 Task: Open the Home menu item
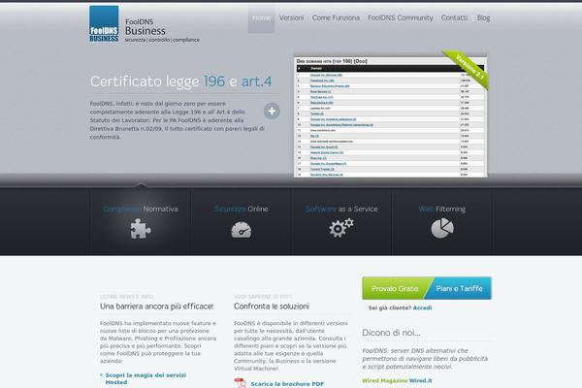pos(261,17)
